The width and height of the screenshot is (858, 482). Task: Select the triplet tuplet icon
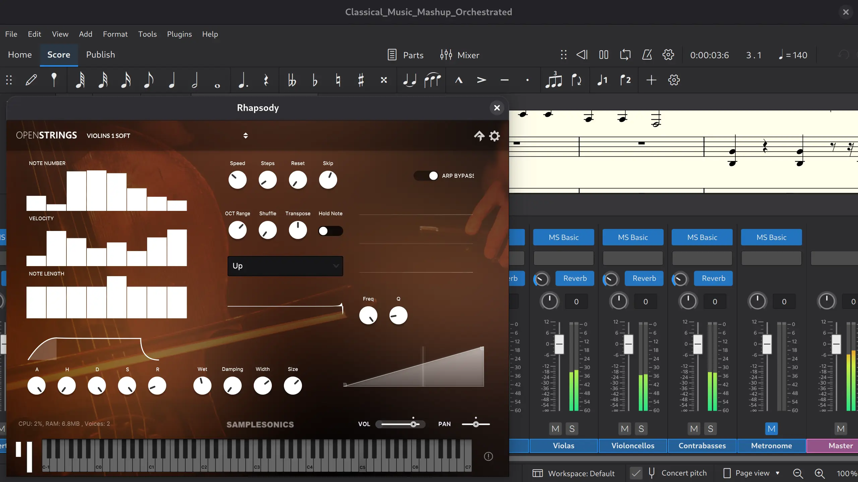click(553, 80)
